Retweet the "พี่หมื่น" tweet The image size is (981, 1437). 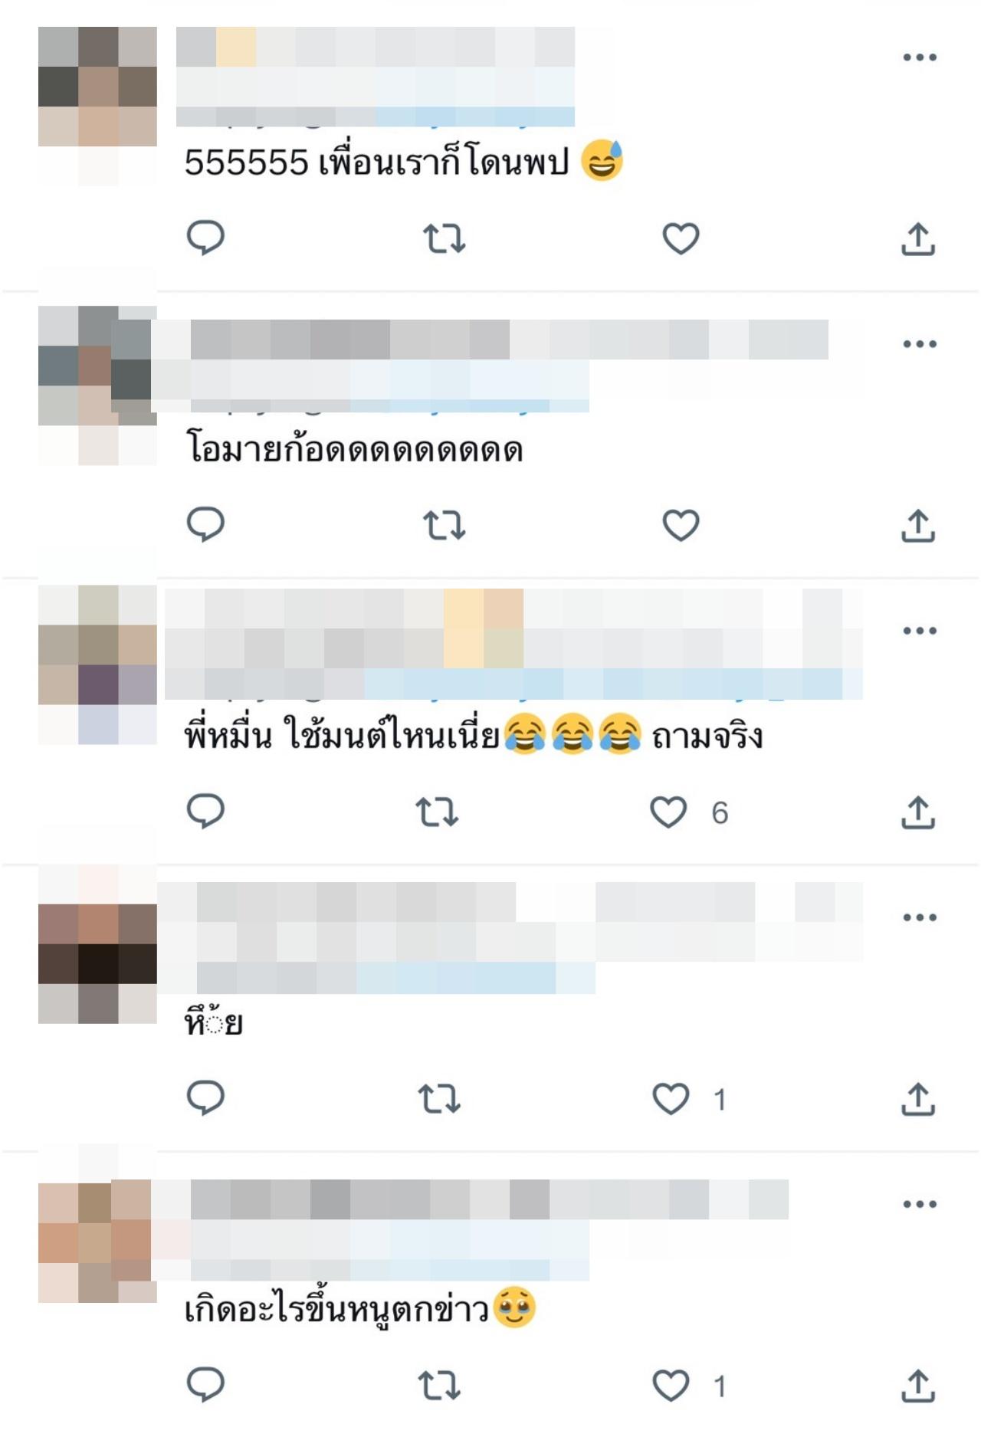click(437, 812)
